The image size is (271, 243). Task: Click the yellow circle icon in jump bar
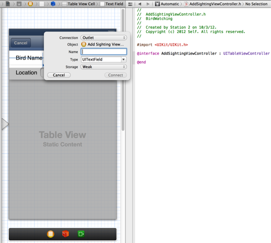coord(30,4)
